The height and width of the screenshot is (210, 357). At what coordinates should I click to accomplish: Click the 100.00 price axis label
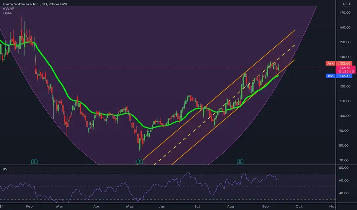click(x=344, y=116)
